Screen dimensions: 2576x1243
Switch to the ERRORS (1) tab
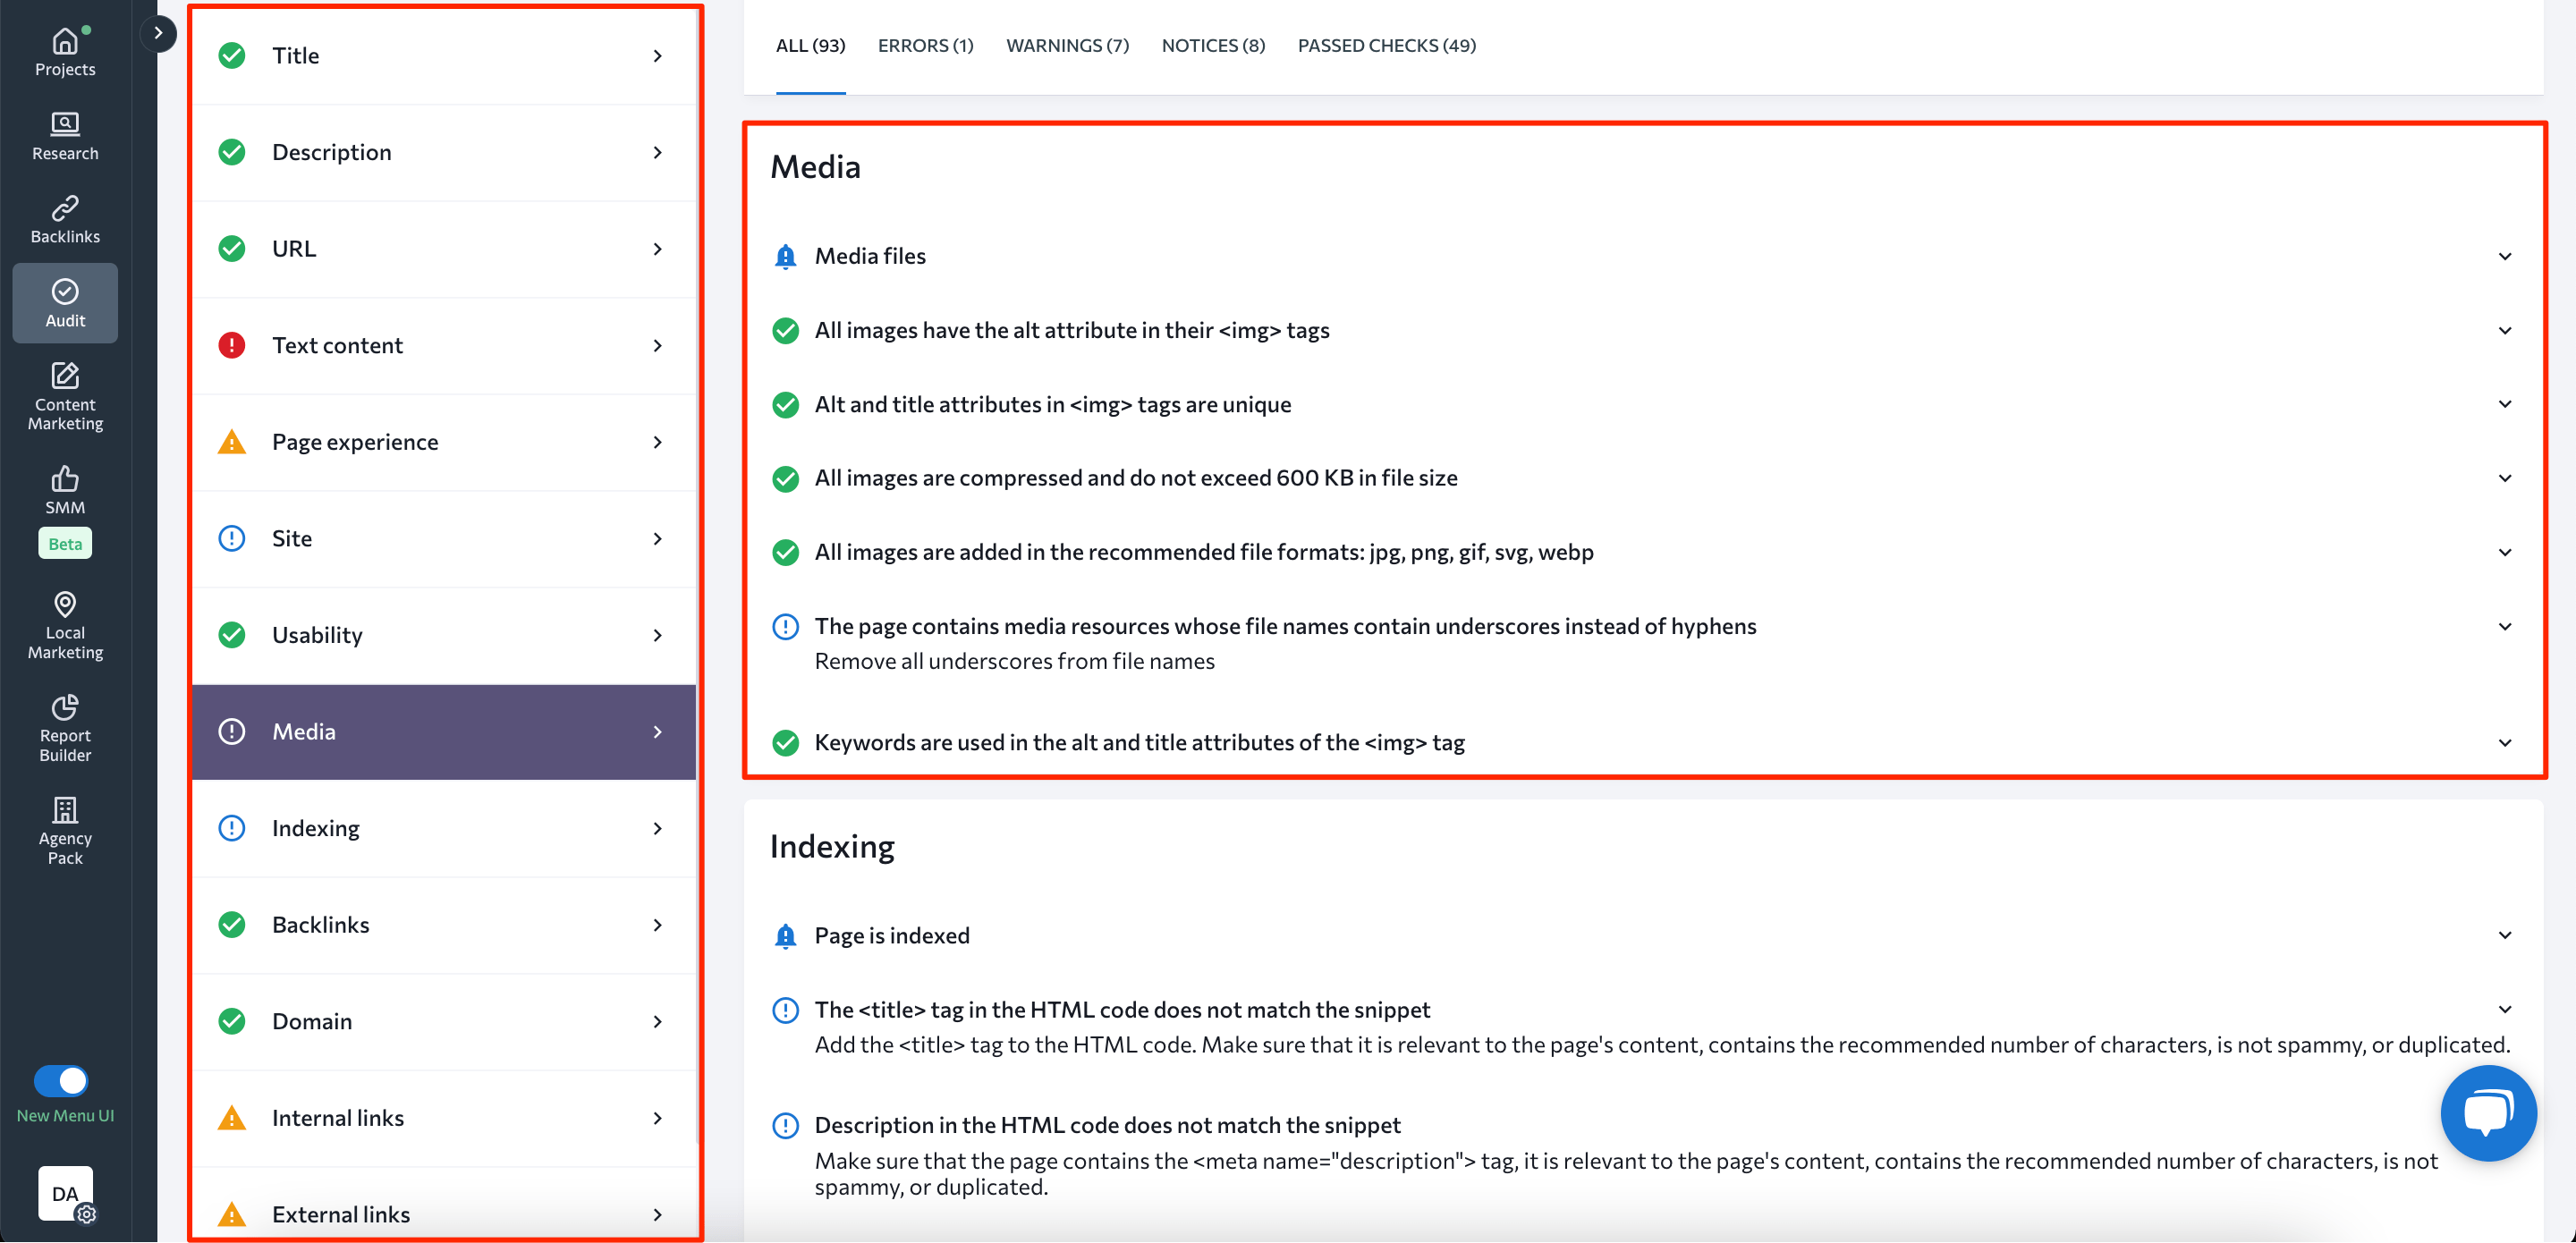tap(925, 46)
